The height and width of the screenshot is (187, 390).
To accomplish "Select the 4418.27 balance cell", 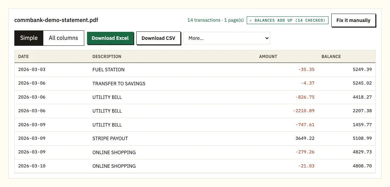I will click(x=362, y=97).
